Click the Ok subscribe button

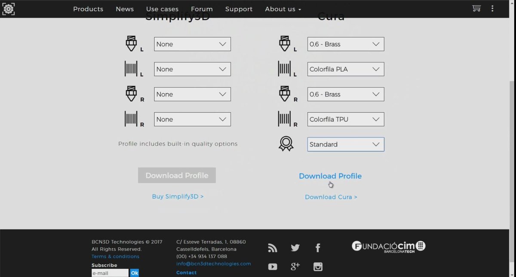[135, 273]
